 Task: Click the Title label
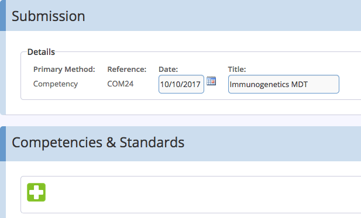237,69
